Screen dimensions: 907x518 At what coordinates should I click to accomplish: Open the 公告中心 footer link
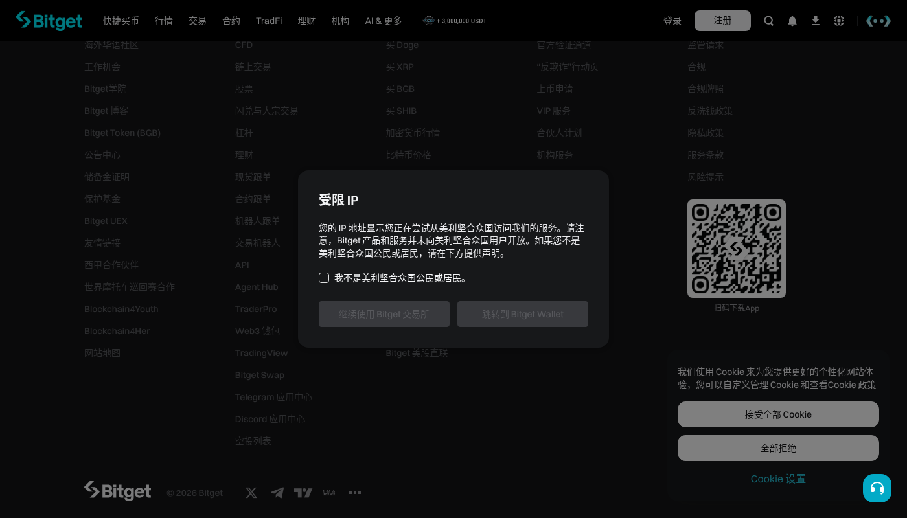click(102, 155)
